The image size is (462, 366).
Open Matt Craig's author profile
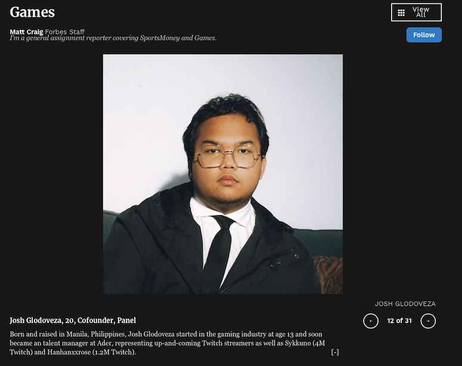point(26,32)
